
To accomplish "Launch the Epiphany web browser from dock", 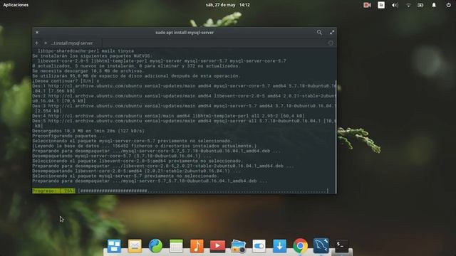I will coord(155,246).
